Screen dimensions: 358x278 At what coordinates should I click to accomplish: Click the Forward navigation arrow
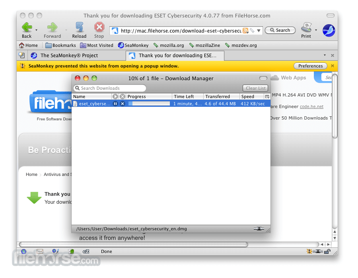tap(52, 27)
